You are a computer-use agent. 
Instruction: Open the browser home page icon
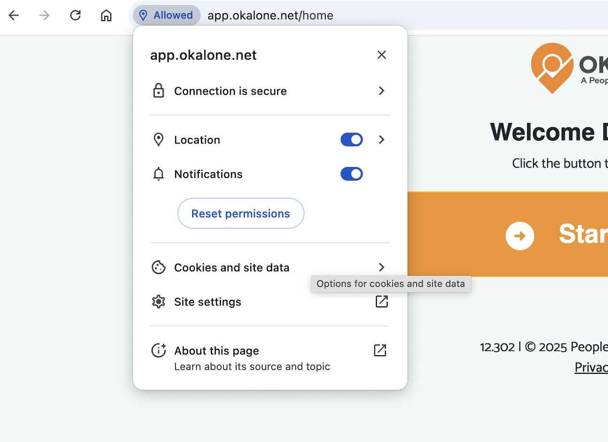(106, 15)
